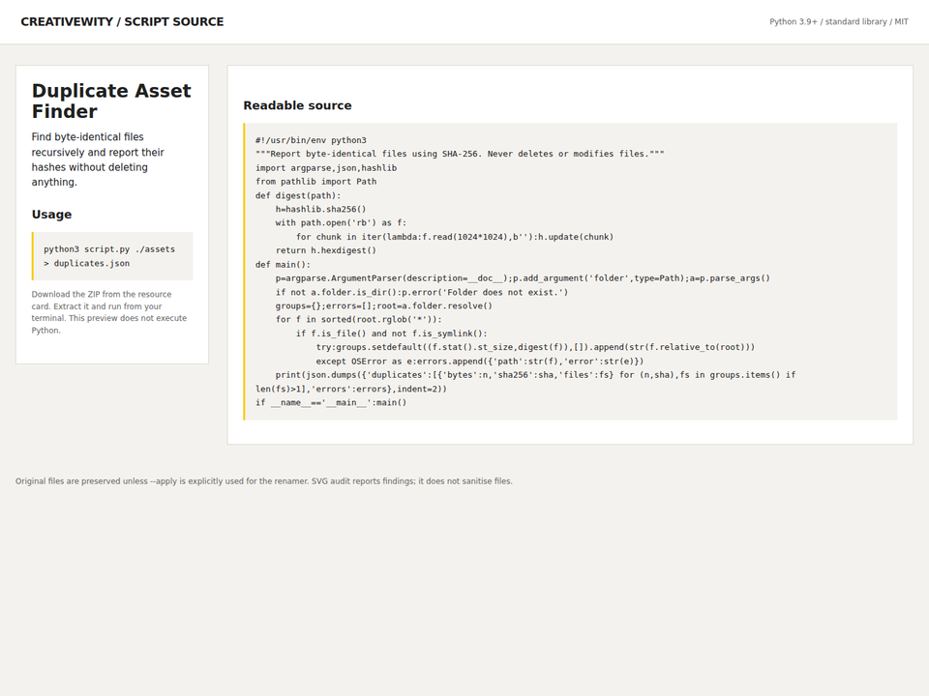929x696 pixels.
Task: Click the Readable source heading
Action: coord(297,105)
